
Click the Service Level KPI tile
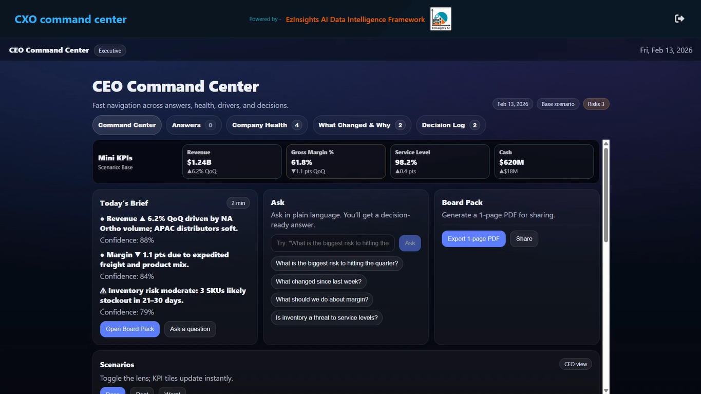(x=440, y=162)
